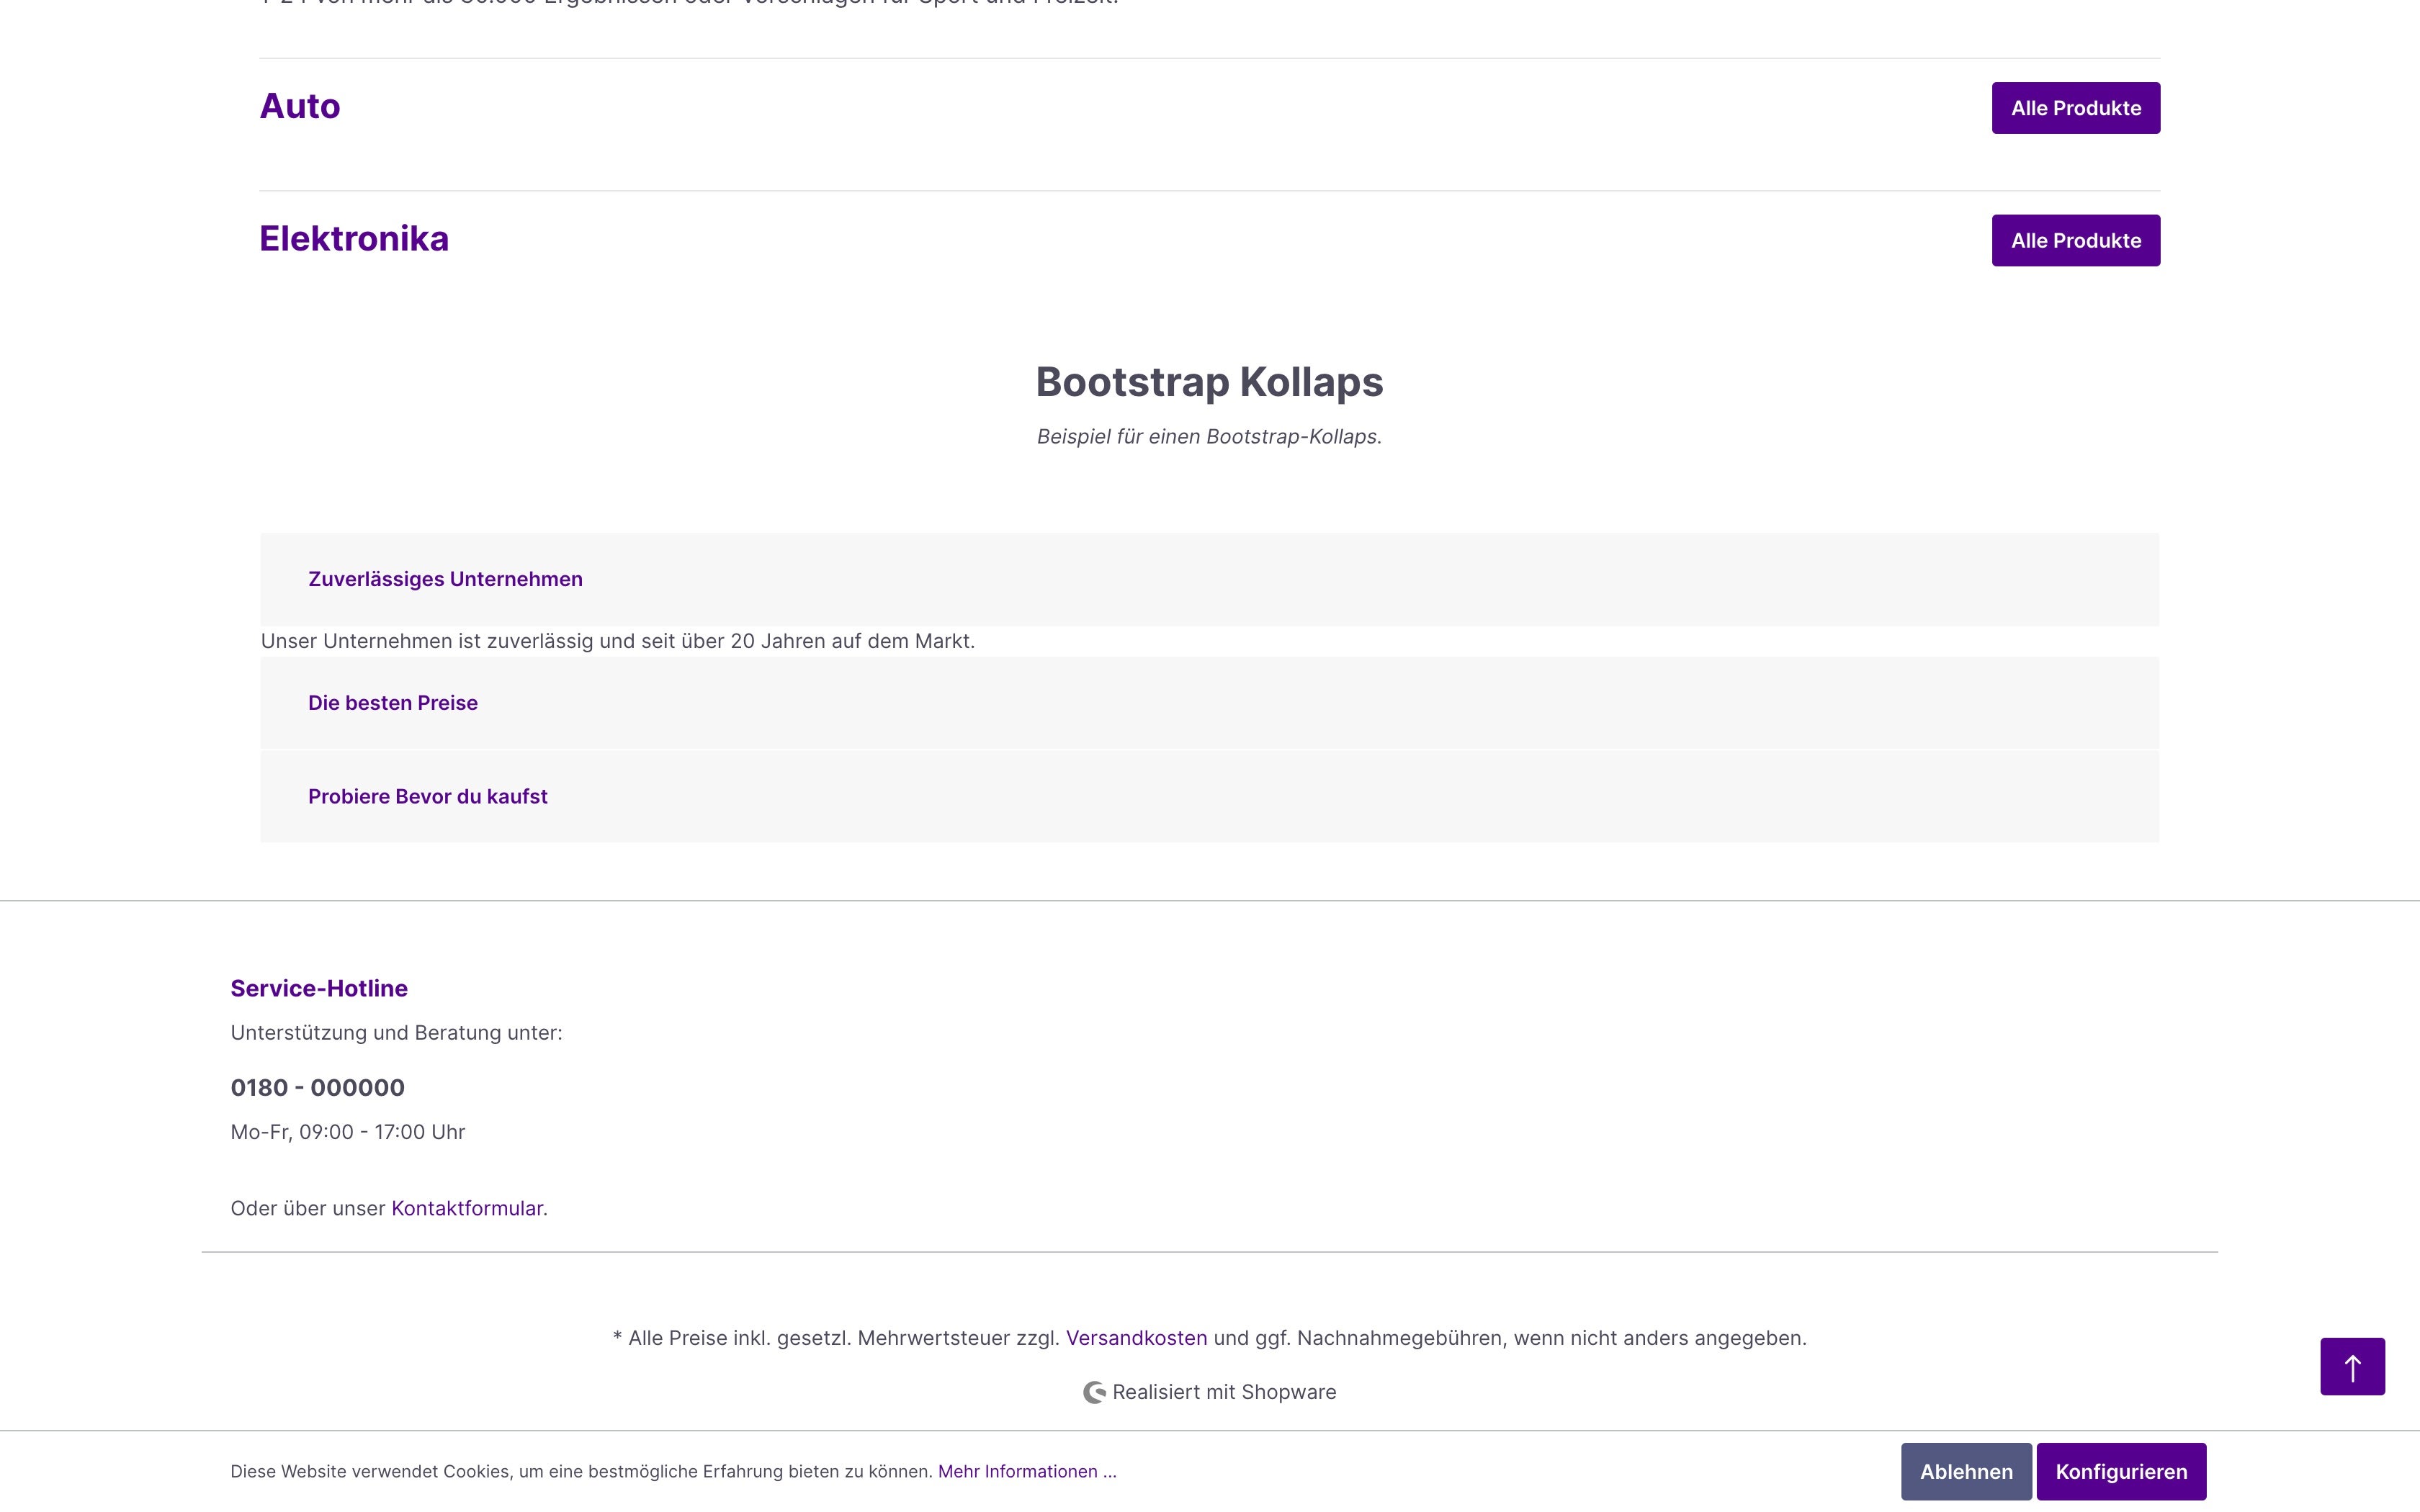Click hotline number 0180 - 000000

318,1087
